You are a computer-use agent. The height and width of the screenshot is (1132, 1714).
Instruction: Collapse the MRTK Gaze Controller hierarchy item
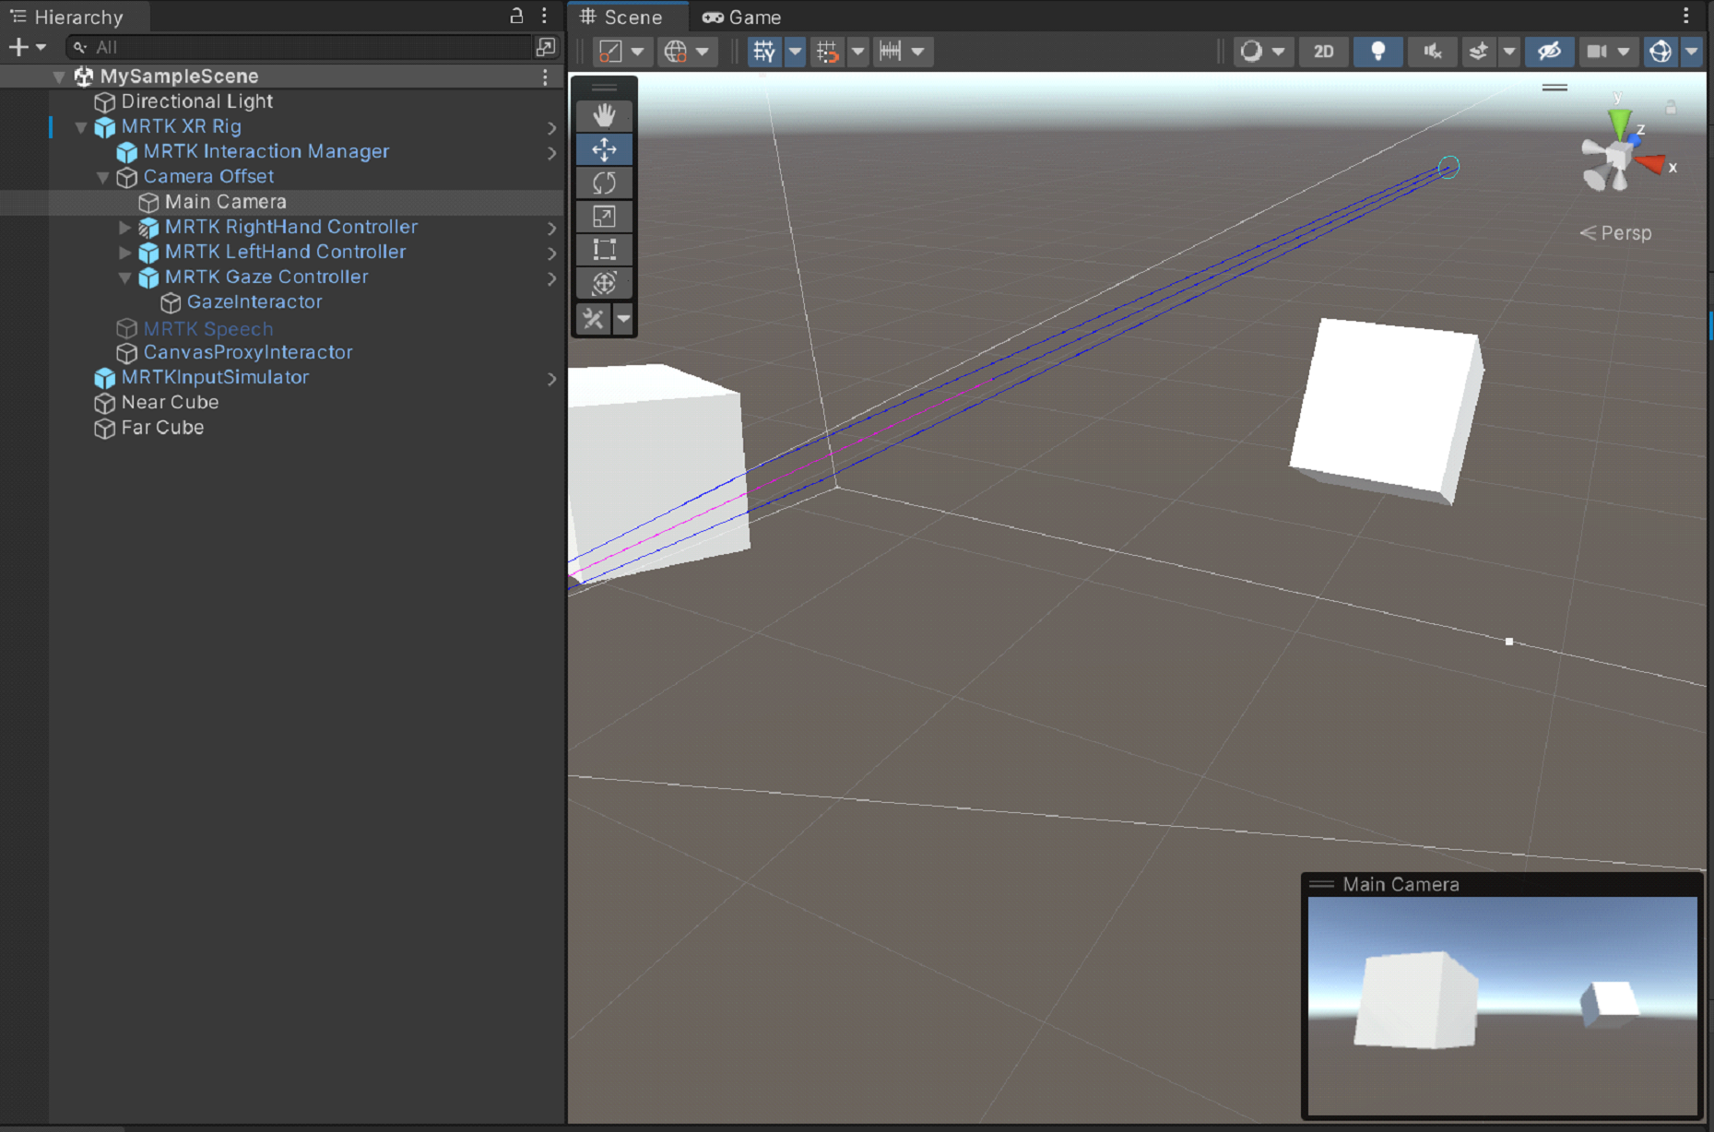(124, 277)
